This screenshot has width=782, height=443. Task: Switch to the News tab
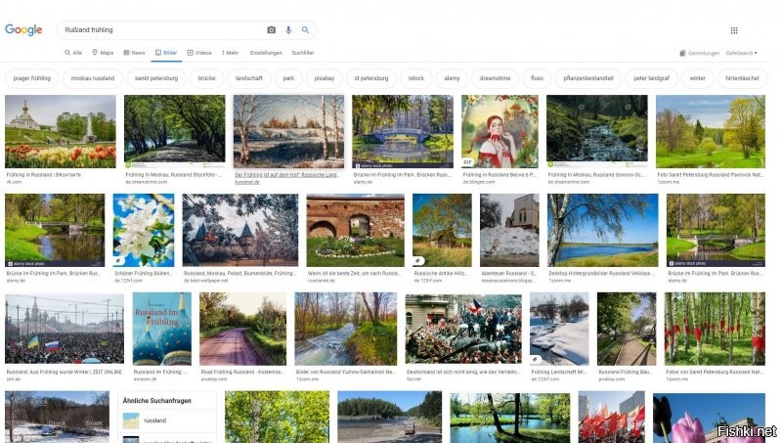click(x=134, y=53)
